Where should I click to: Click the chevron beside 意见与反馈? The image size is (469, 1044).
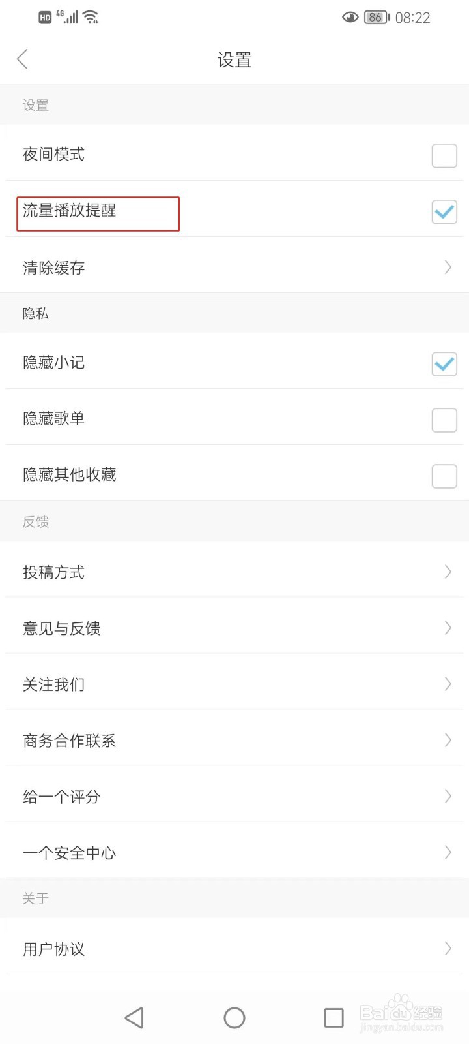pyautogui.click(x=448, y=628)
